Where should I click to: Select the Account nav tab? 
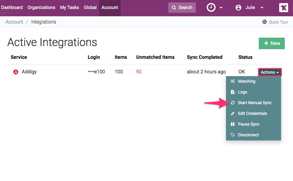110,8
